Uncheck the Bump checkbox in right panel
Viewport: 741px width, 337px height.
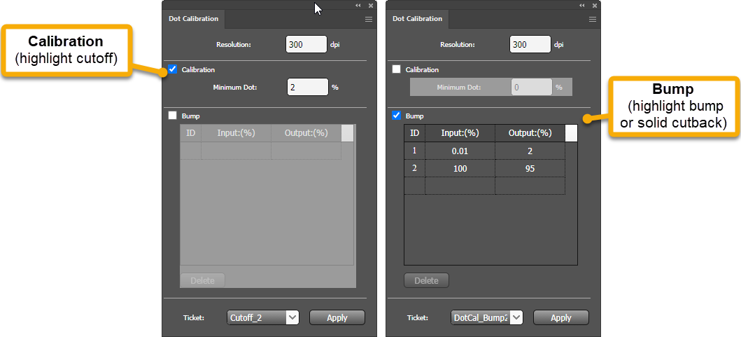point(397,116)
